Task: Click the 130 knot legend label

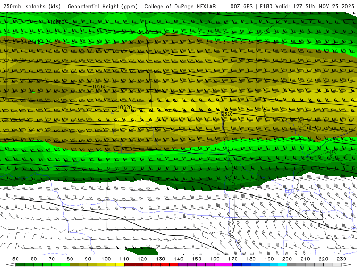Action: 161,259
